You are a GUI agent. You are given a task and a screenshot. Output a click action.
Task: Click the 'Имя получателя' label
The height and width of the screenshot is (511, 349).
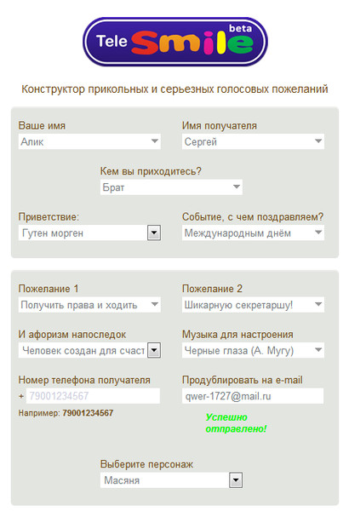(220, 126)
